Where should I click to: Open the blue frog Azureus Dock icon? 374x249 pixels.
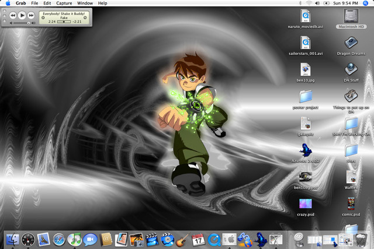click(x=260, y=240)
